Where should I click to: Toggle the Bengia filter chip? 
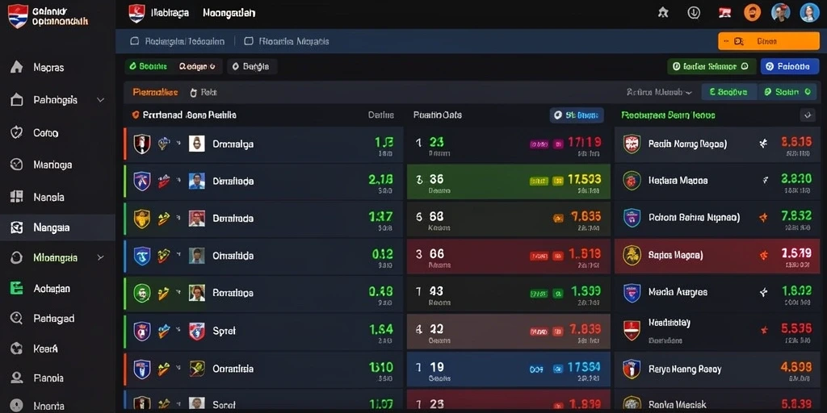[252, 66]
